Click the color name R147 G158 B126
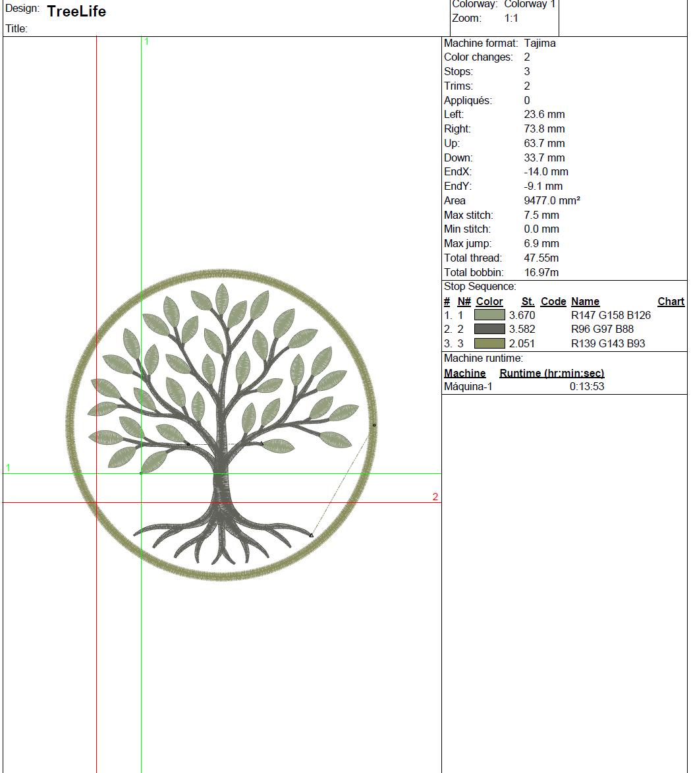Image resolution: width=691 pixels, height=773 pixels. pos(611,315)
